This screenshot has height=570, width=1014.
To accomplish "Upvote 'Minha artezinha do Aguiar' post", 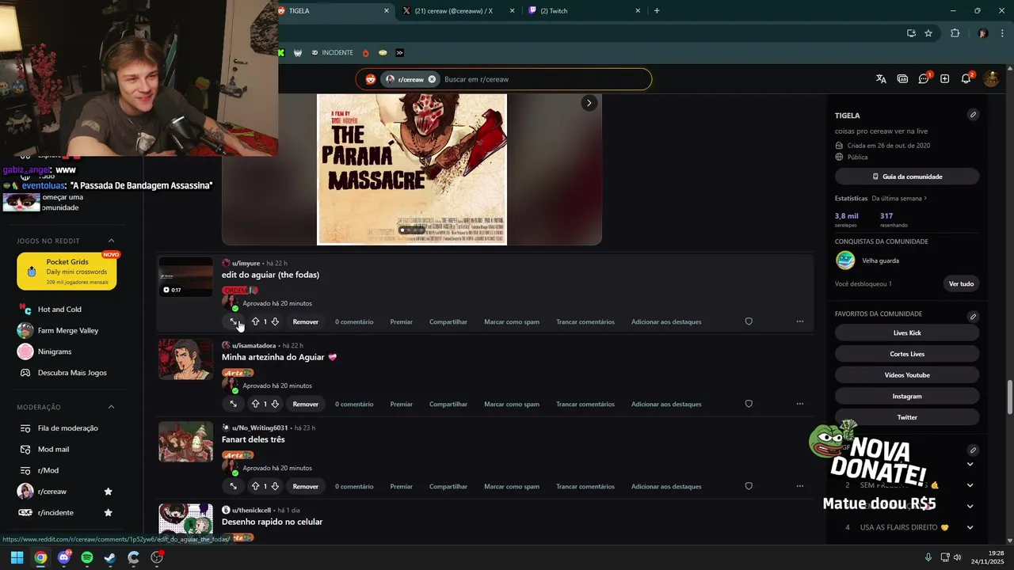I will pyautogui.click(x=255, y=404).
